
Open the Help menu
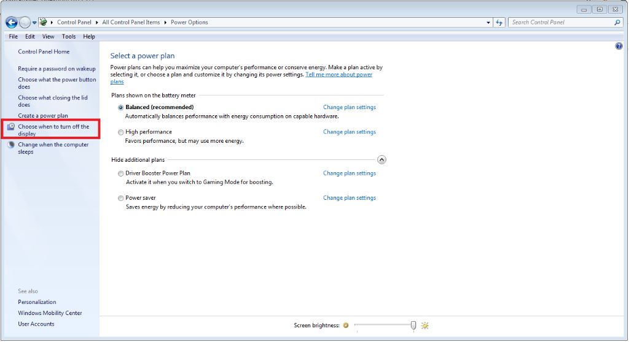[x=89, y=36]
